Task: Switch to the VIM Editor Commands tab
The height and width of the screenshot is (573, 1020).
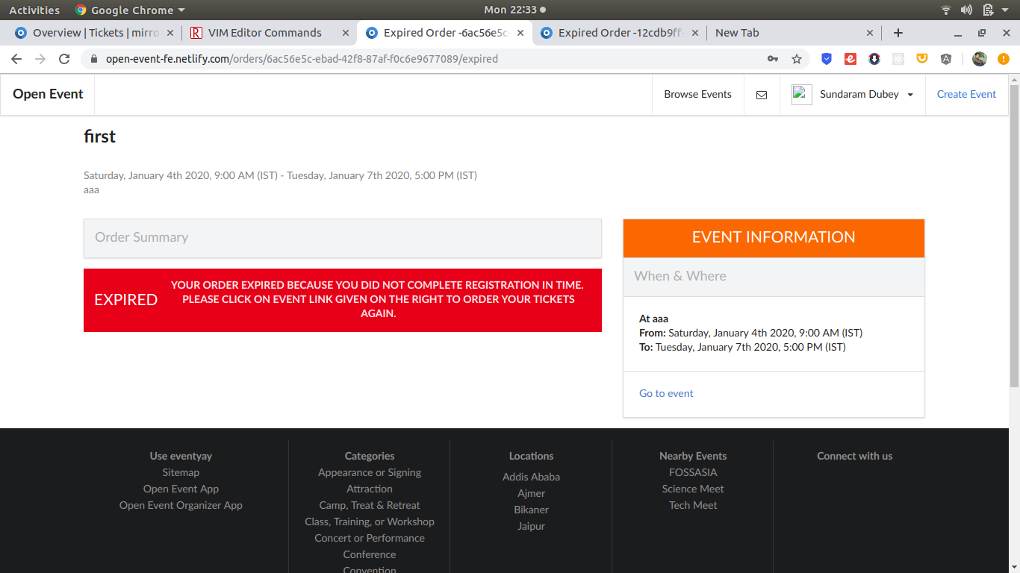Action: pyautogui.click(x=270, y=33)
